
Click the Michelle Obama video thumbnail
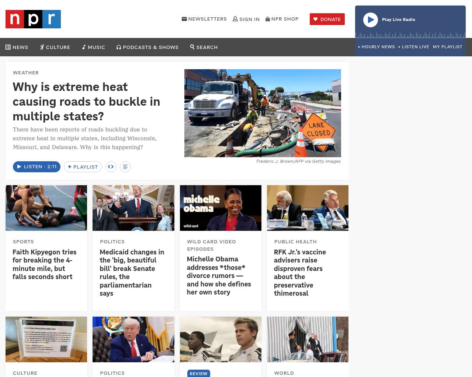click(221, 208)
